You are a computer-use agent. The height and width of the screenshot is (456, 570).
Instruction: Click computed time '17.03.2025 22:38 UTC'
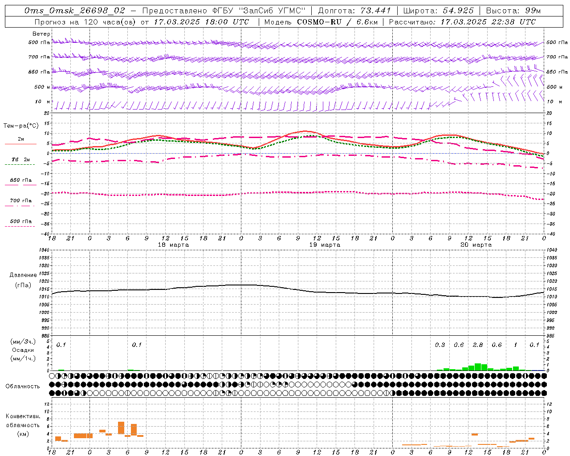click(488, 22)
